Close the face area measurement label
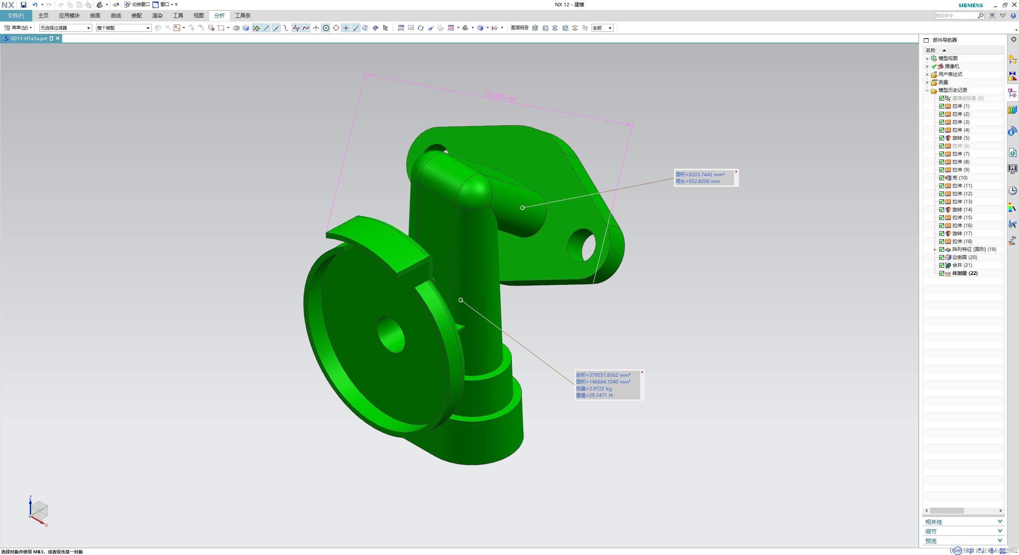This screenshot has width=1019, height=555. coord(736,171)
